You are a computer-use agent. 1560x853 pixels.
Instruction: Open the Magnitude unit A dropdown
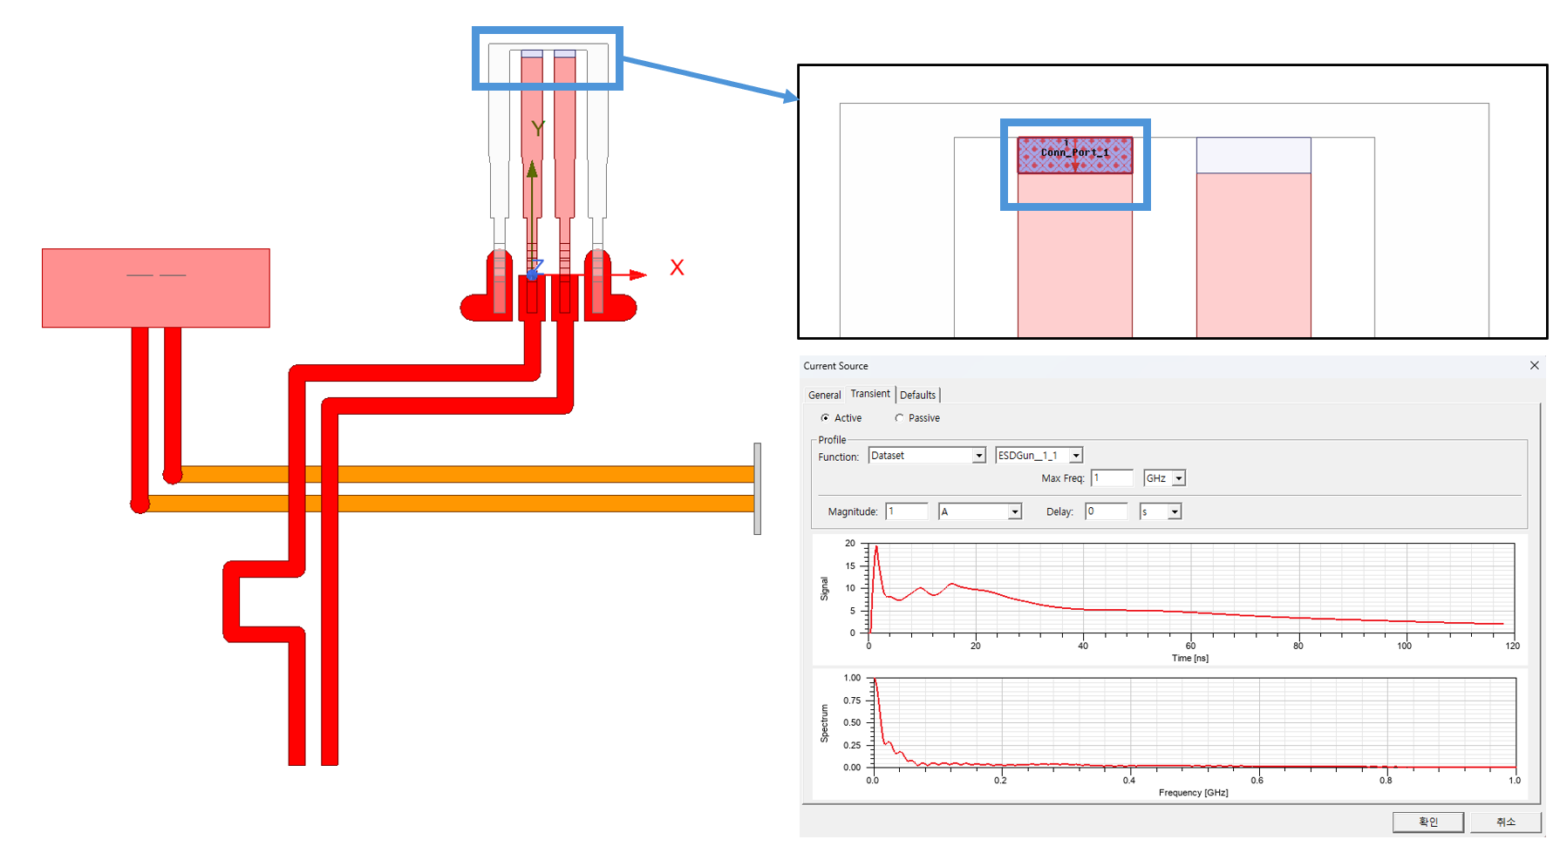point(1014,512)
